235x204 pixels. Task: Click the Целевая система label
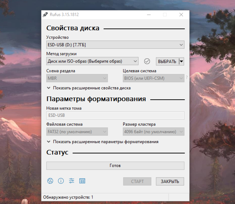click(x=139, y=71)
